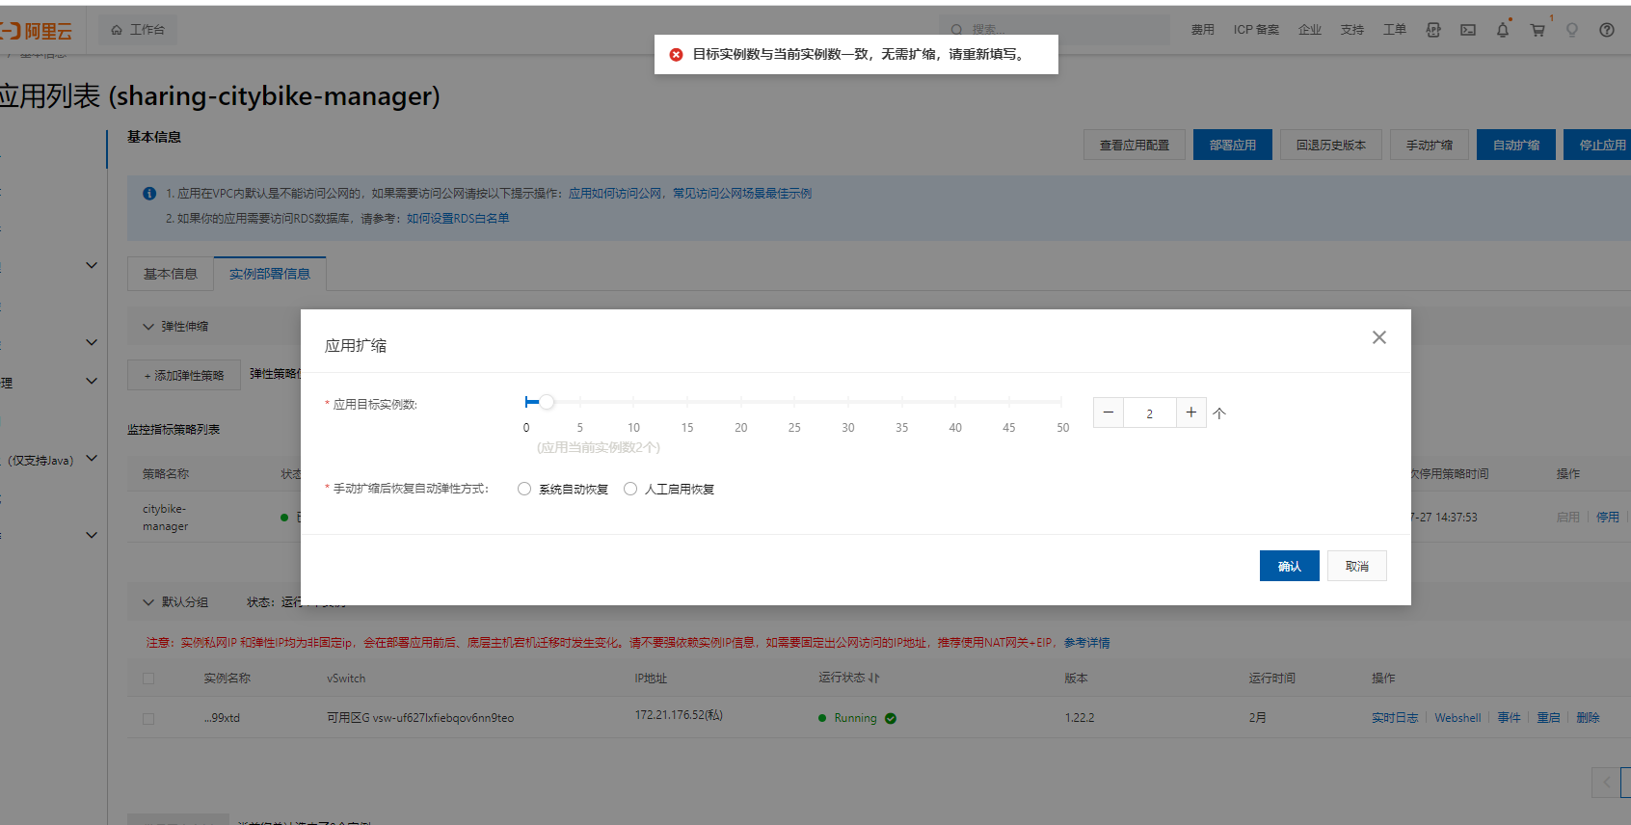Image resolution: width=1631 pixels, height=825 pixels.
Task: Open the API explorer icon in top bar
Action: [x=1433, y=30]
